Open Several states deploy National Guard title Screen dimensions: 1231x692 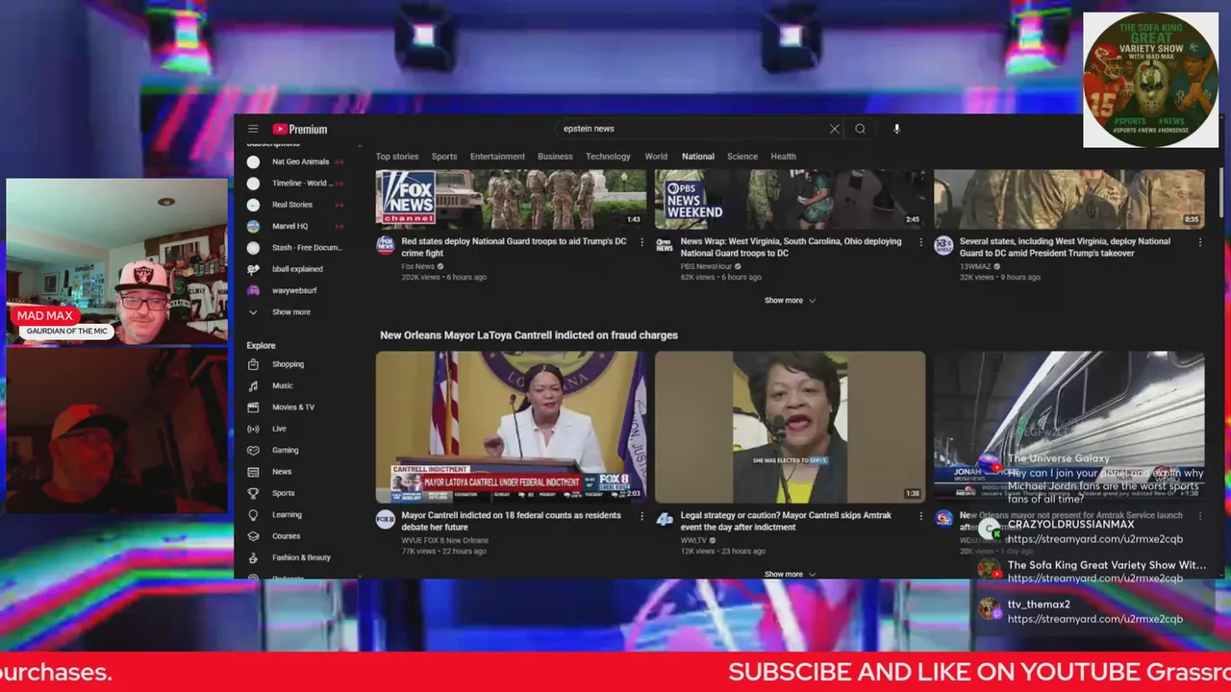click(1065, 247)
